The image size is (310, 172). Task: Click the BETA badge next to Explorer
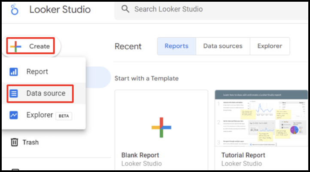[64, 116]
